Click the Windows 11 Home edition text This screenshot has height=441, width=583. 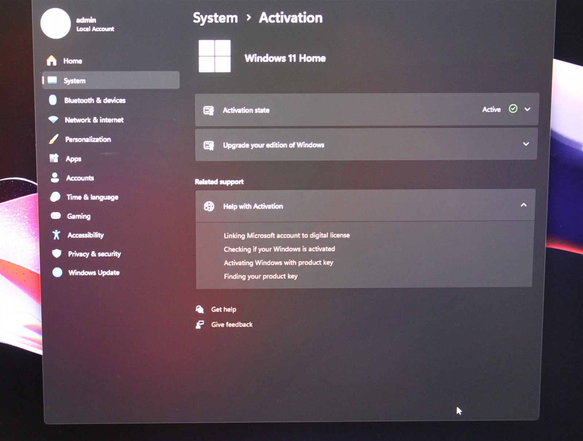click(x=285, y=58)
